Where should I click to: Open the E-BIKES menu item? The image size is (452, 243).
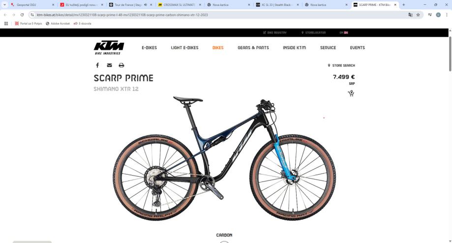tap(149, 48)
